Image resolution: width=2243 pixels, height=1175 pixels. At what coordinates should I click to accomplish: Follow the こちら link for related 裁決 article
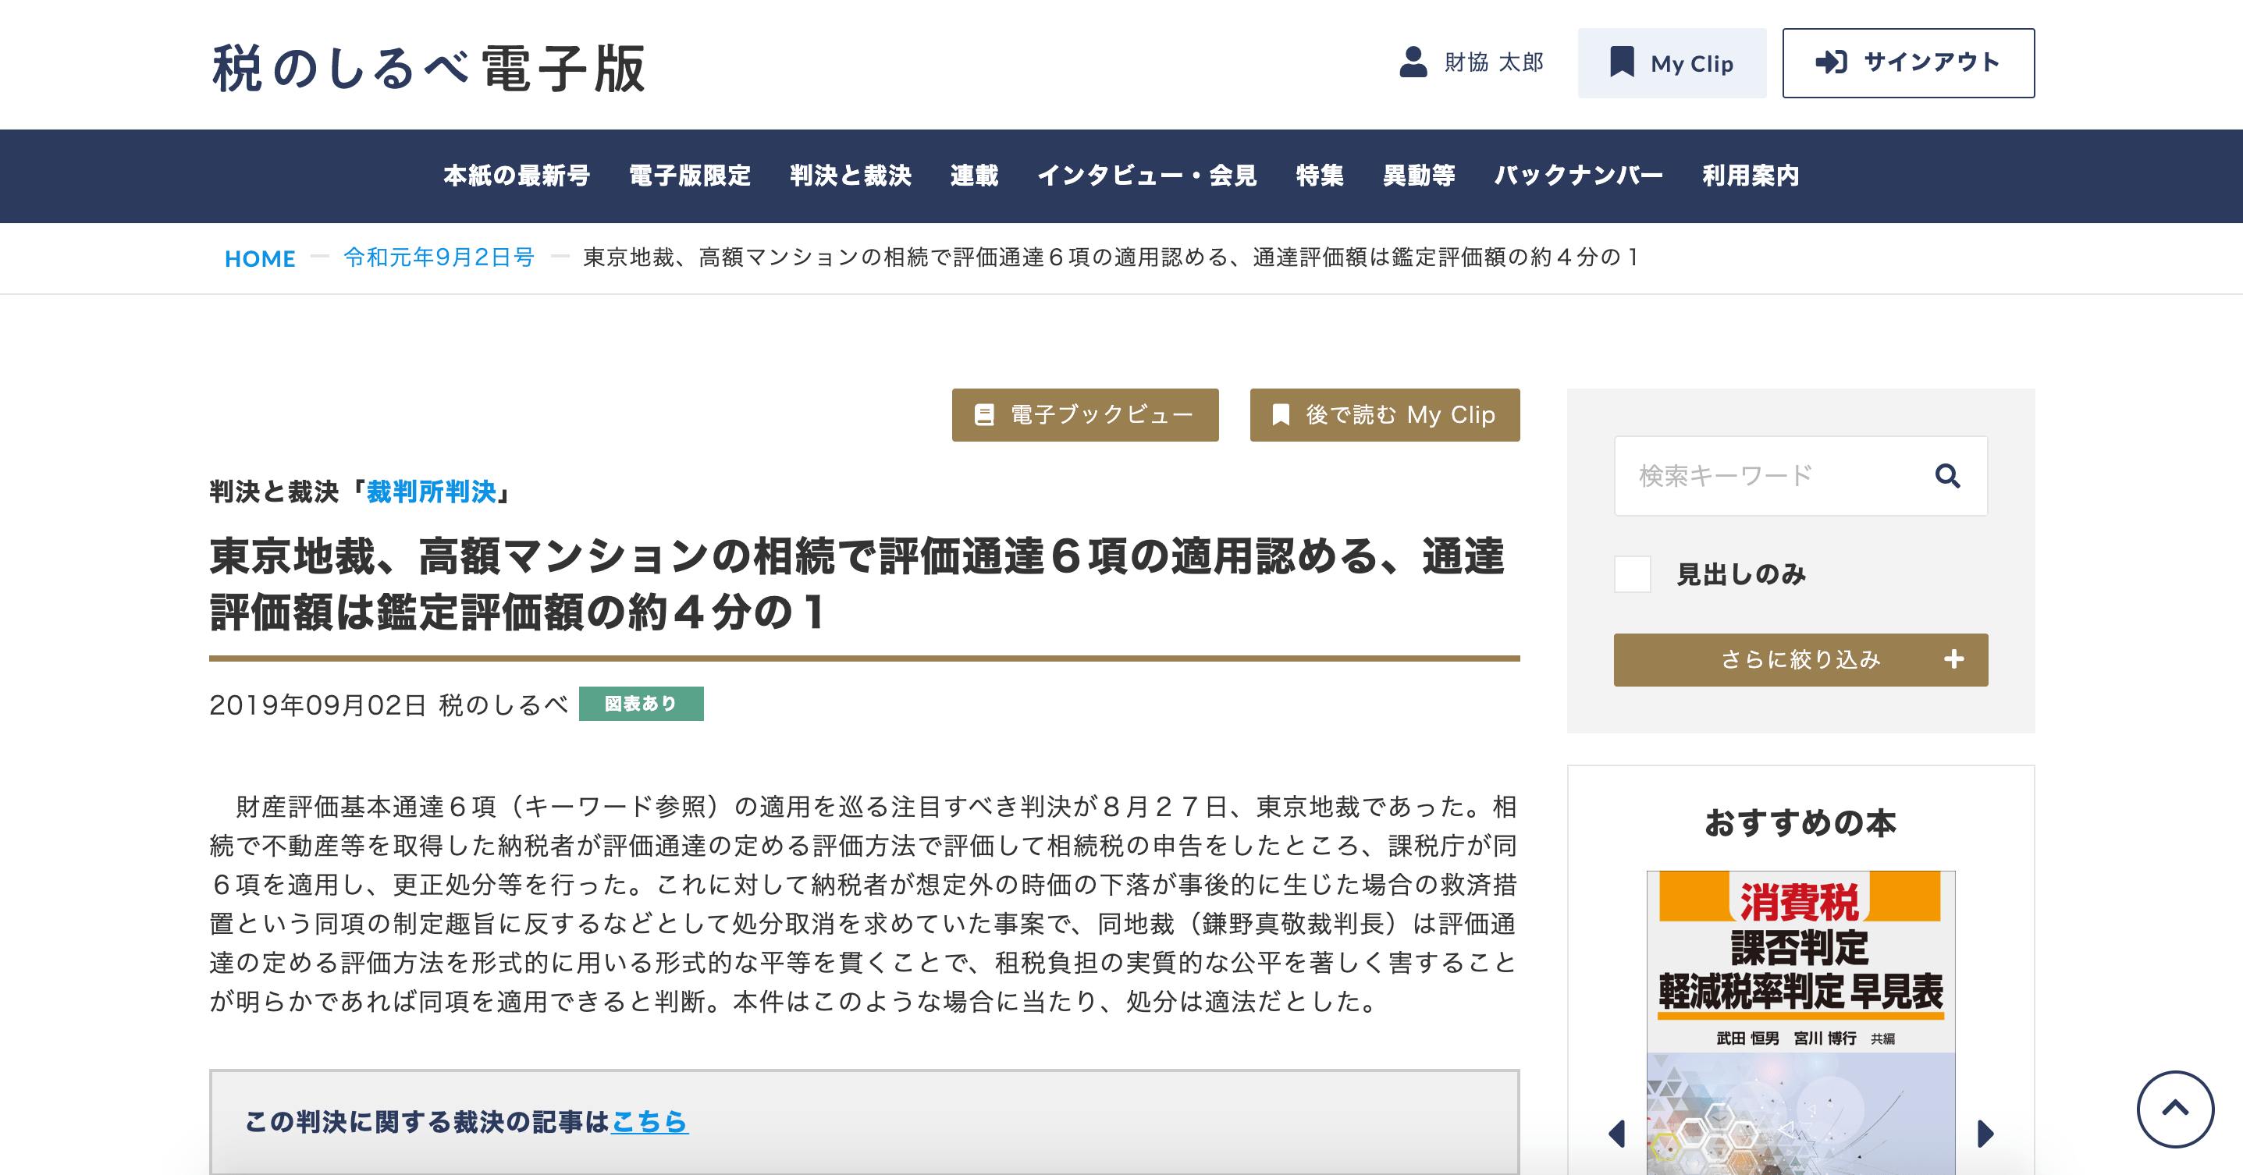pyautogui.click(x=649, y=1122)
